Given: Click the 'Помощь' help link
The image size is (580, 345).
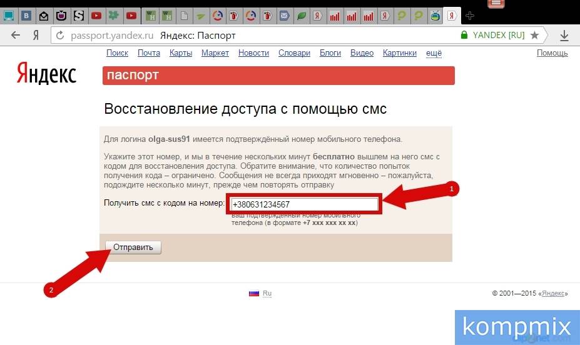Looking at the screenshot, I should [552, 53].
